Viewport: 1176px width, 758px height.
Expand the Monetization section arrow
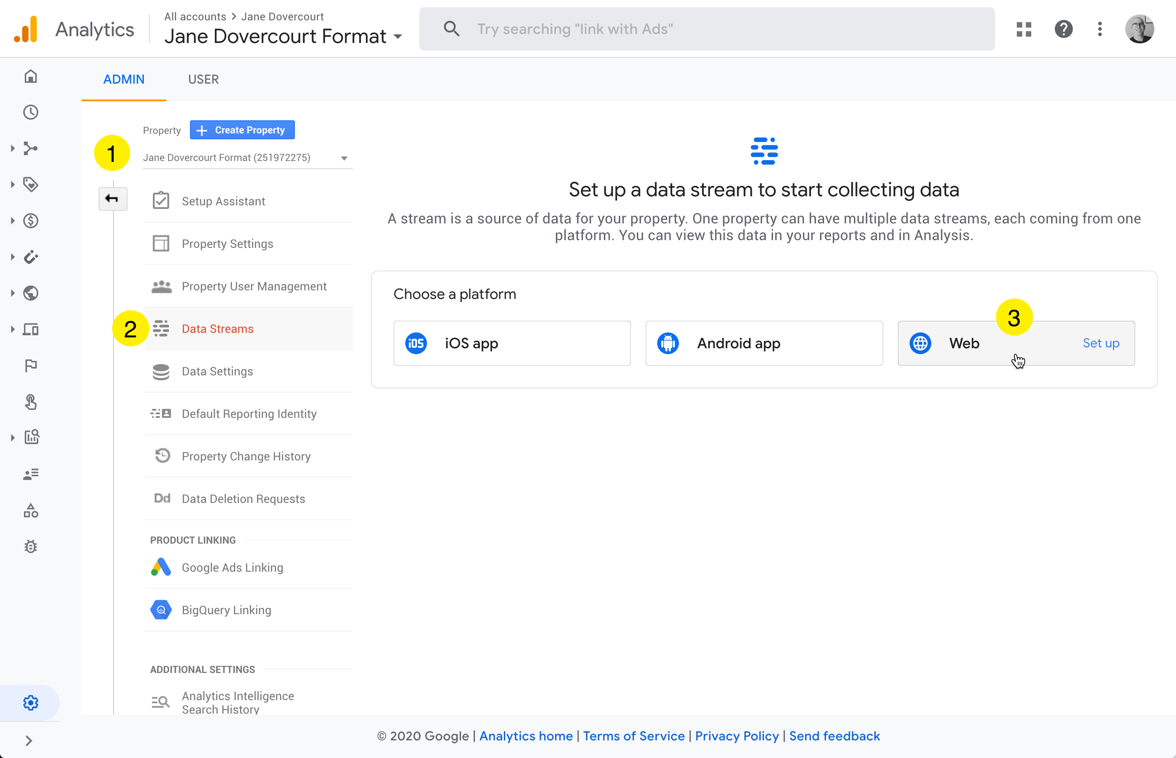point(12,221)
